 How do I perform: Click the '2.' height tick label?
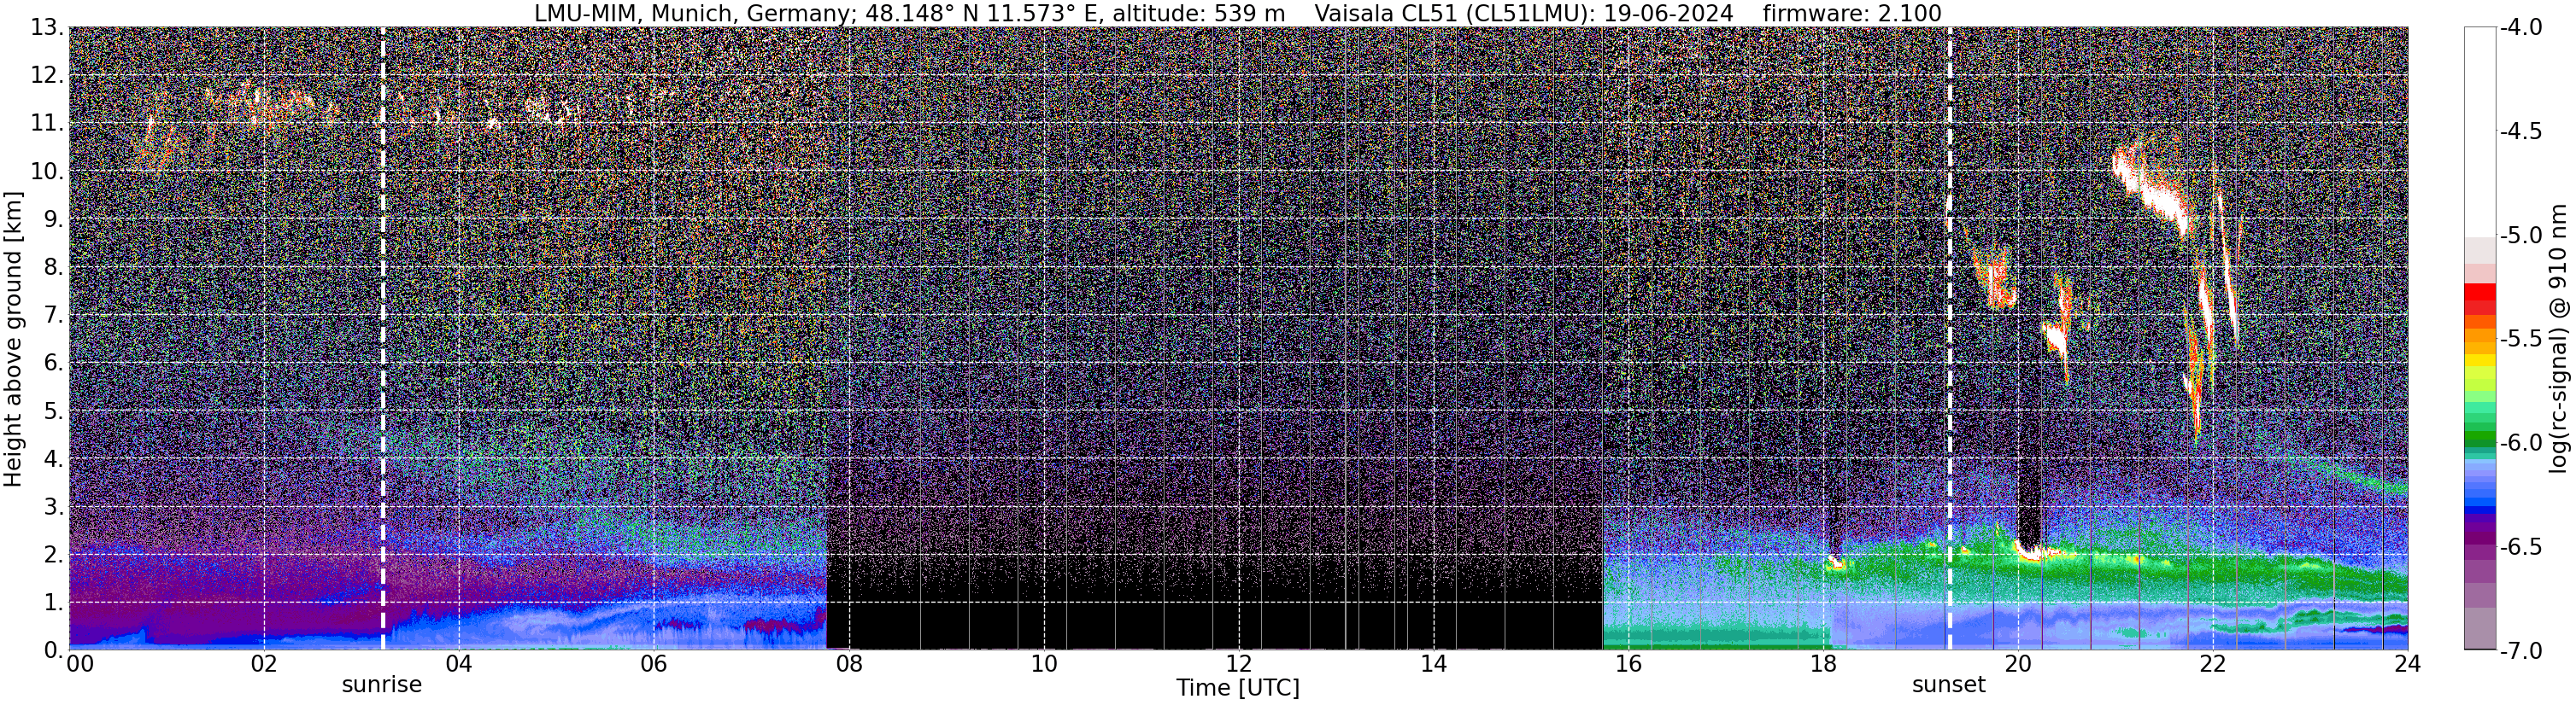pyautogui.click(x=53, y=556)
